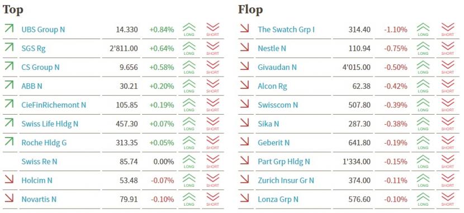Choose the SHORT icon for Novartis N

click(212, 200)
